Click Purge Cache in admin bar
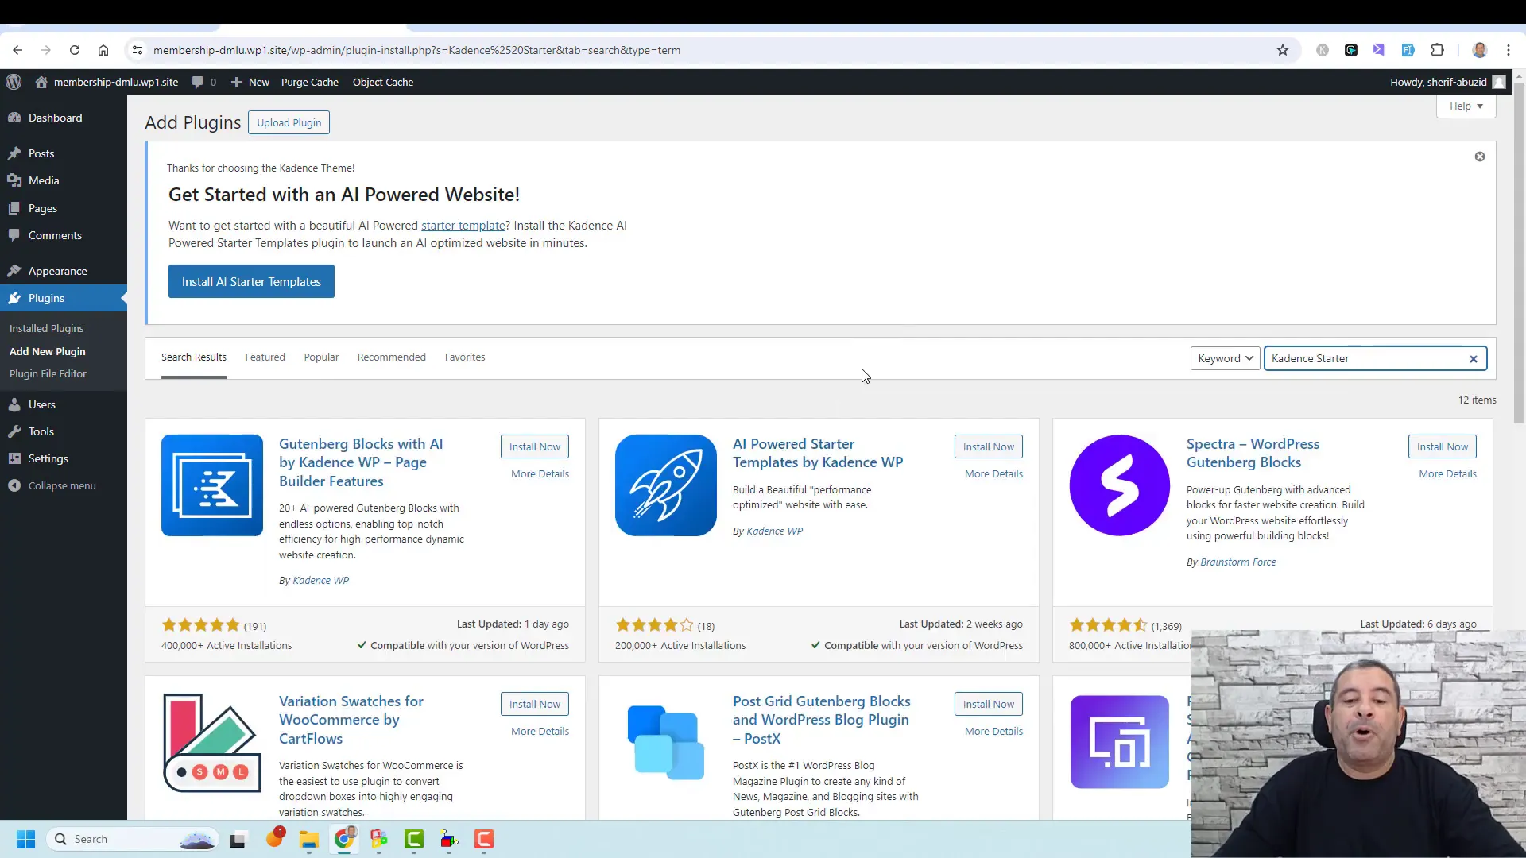This screenshot has width=1526, height=858. [x=309, y=82]
